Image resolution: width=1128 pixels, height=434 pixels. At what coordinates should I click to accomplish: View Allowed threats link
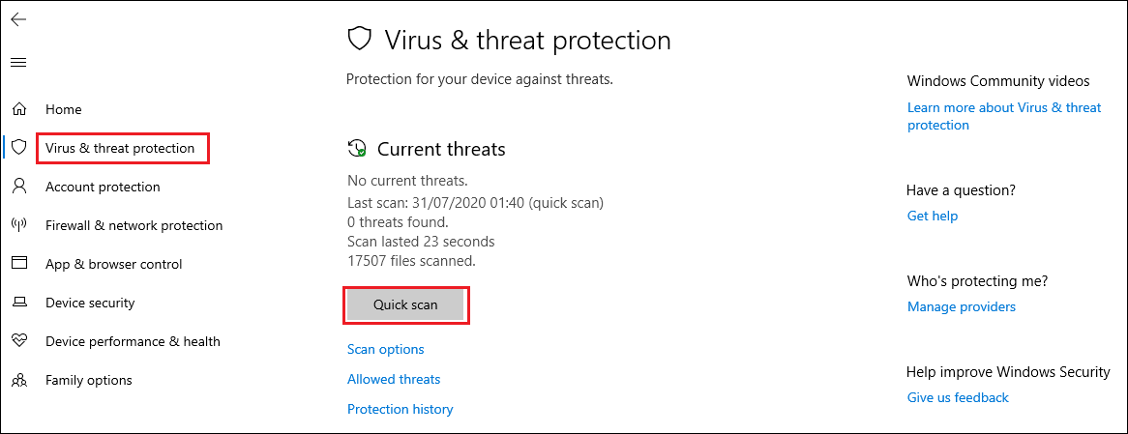[x=394, y=379]
